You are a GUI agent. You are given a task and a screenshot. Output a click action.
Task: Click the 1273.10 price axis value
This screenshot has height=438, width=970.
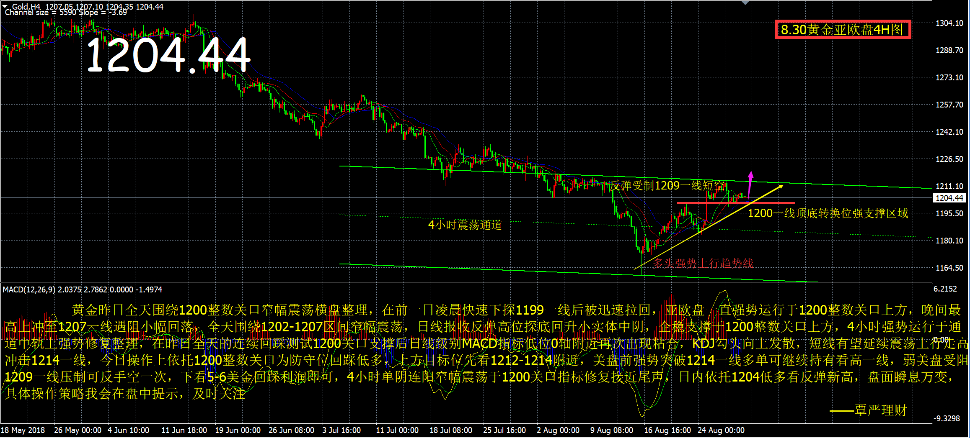click(949, 78)
